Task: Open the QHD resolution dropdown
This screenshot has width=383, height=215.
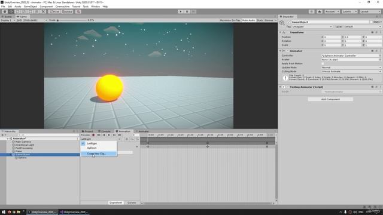Action: point(32,20)
